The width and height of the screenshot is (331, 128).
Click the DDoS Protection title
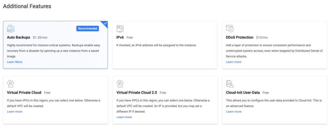240,37
